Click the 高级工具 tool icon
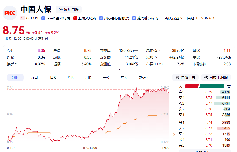The width and height of the screenshot is (237, 152). pyautogui.click(x=178, y=77)
